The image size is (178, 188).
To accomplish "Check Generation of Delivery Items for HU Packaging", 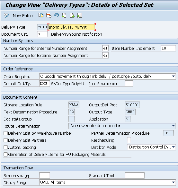I will click(x=6, y=155).
